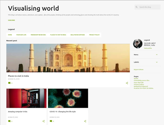Share the Amazing computer tricks post
The height and width of the screenshot is (125, 164).
(44, 121)
